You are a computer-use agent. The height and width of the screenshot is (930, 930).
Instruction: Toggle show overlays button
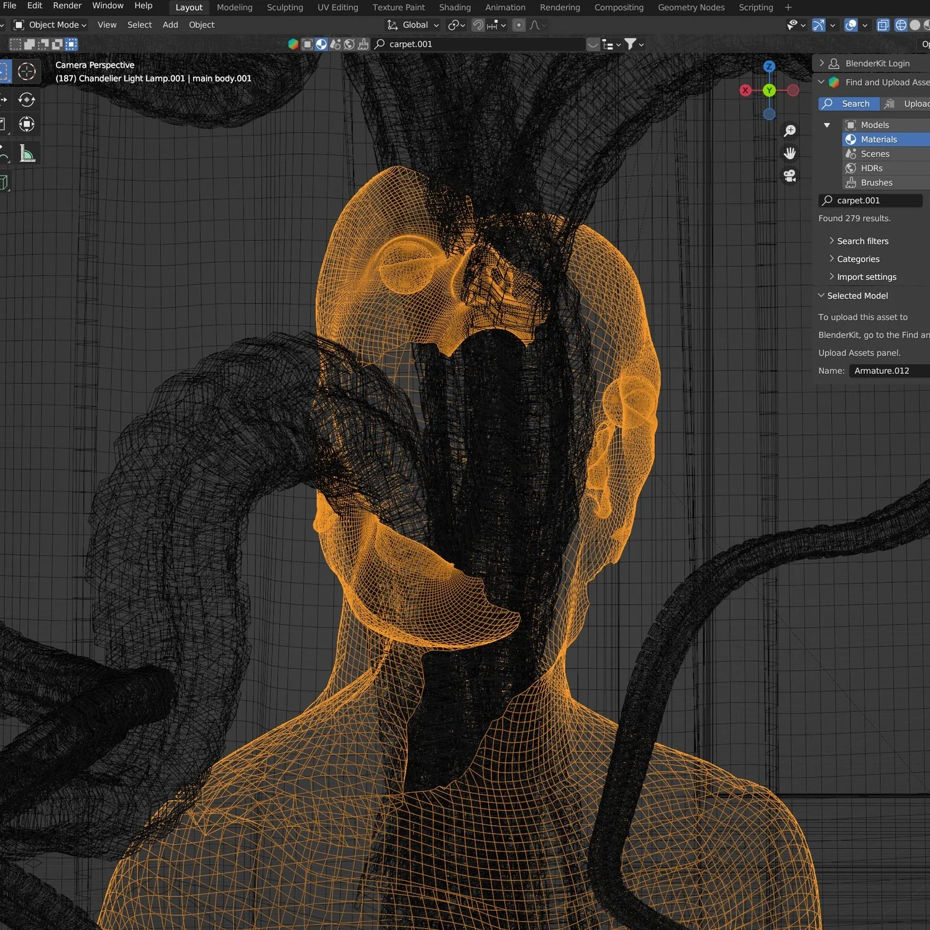click(x=851, y=25)
